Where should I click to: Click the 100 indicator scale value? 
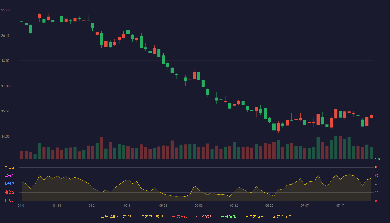[x=377, y=159]
